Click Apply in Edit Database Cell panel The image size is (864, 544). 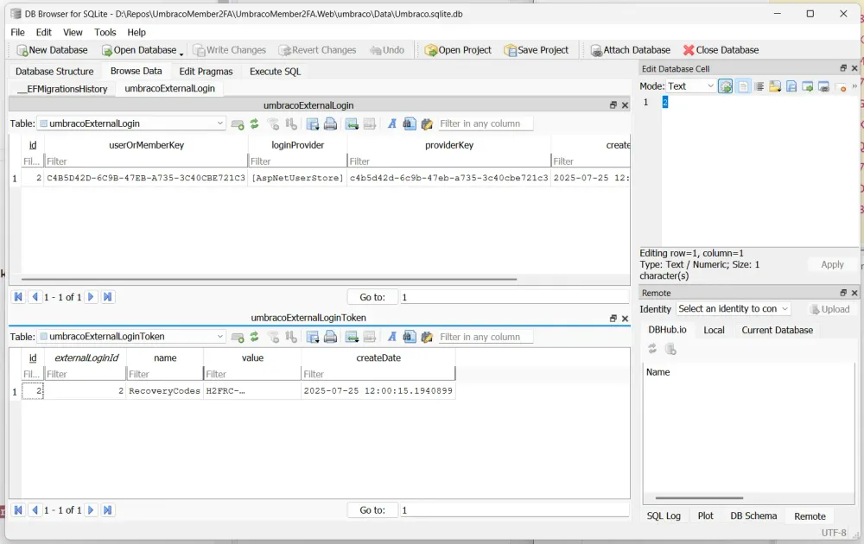(831, 264)
